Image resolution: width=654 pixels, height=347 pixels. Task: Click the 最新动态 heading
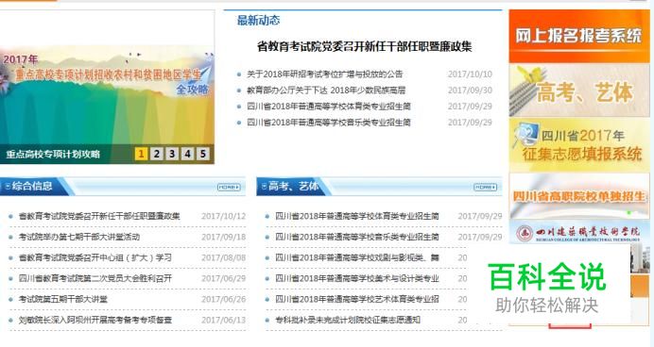point(258,20)
